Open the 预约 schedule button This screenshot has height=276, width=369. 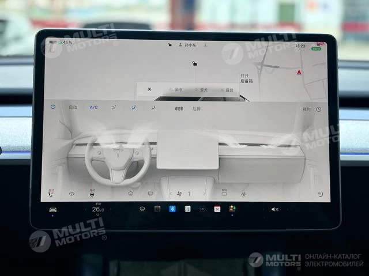point(306,109)
